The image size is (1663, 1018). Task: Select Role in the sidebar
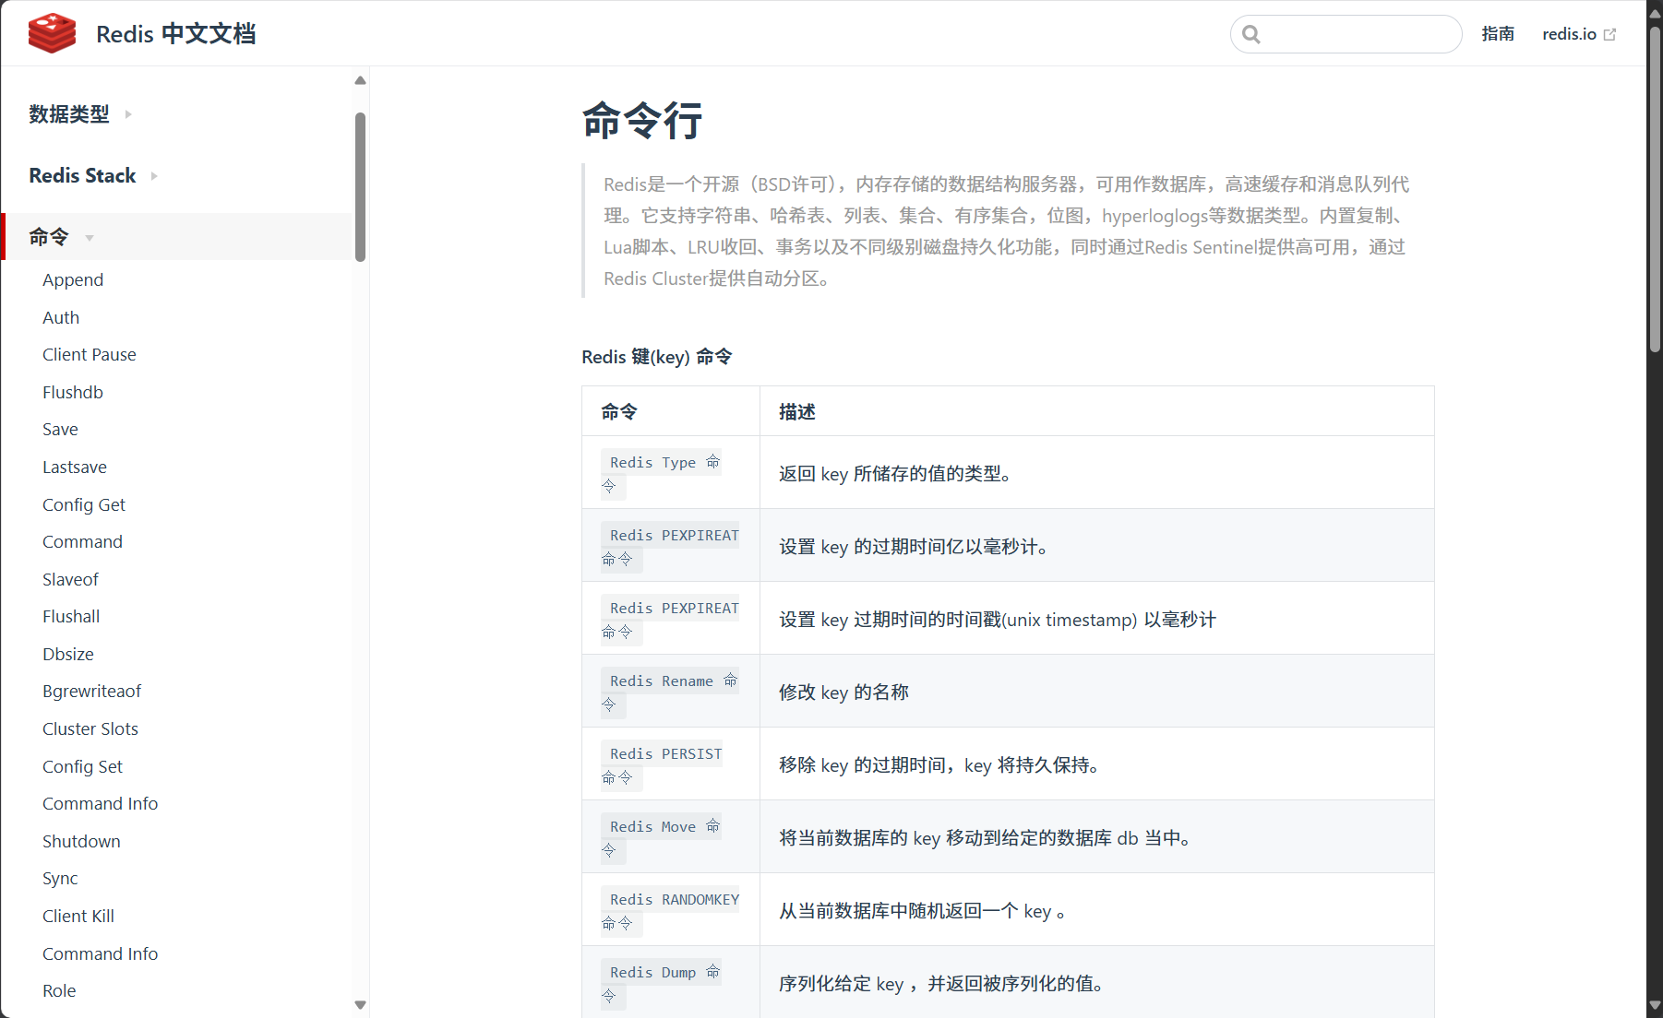tap(59, 990)
